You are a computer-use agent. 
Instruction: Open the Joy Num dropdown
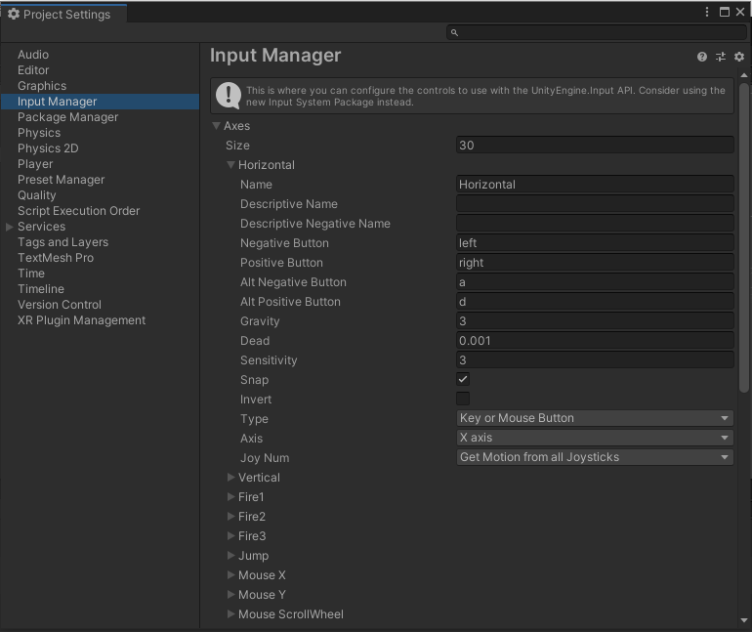click(595, 457)
